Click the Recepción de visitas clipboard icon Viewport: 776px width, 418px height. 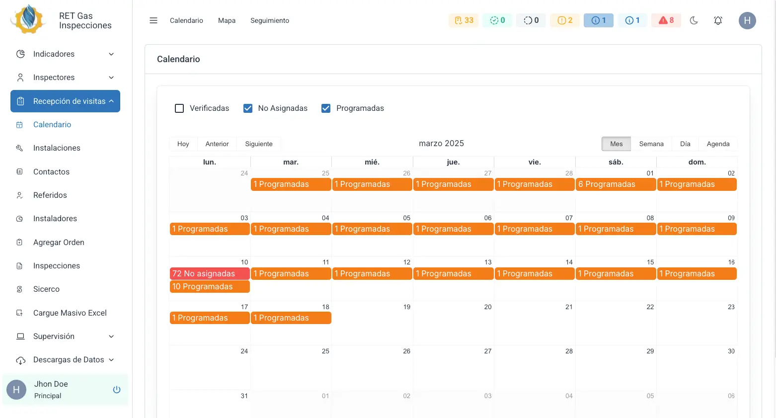20,101
